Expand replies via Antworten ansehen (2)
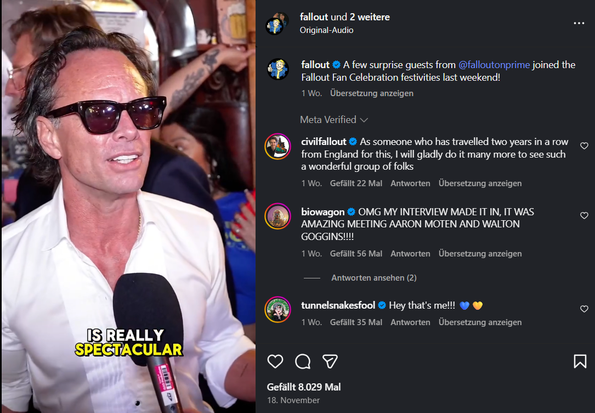The height and width of the screenshot is (413, 595). (373, 277)
